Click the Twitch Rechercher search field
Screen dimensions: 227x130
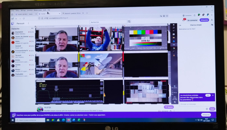pyautogui.click(x=108, y=22)
